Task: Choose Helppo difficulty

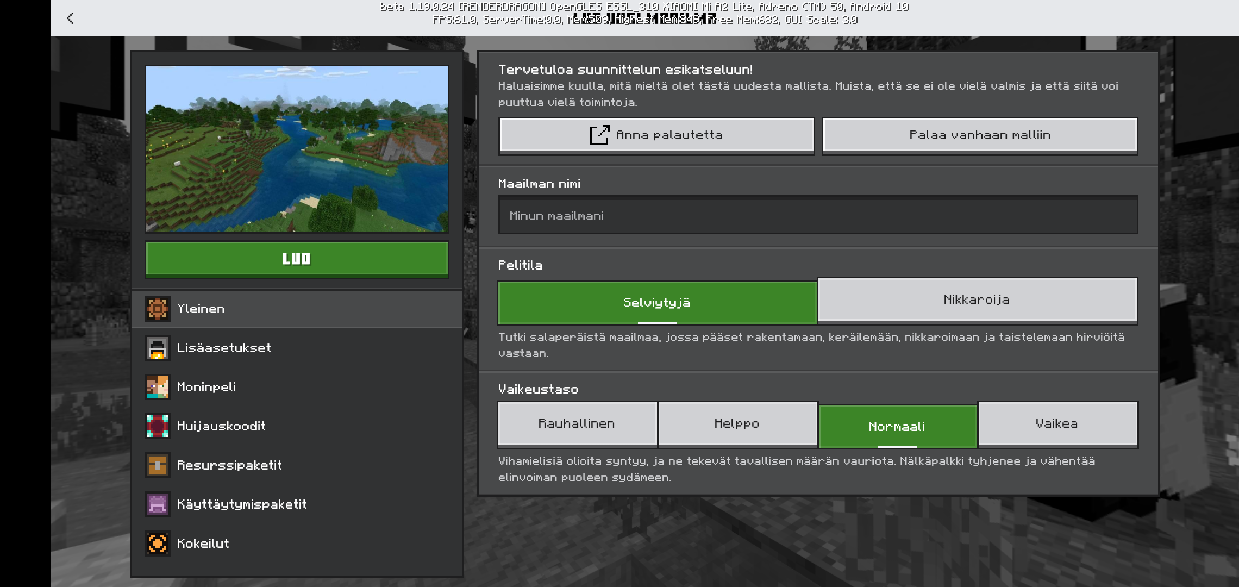Action: tap(737, 423)
